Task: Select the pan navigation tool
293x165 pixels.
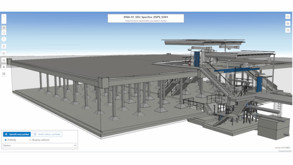Action: click(x=4, y=28)
